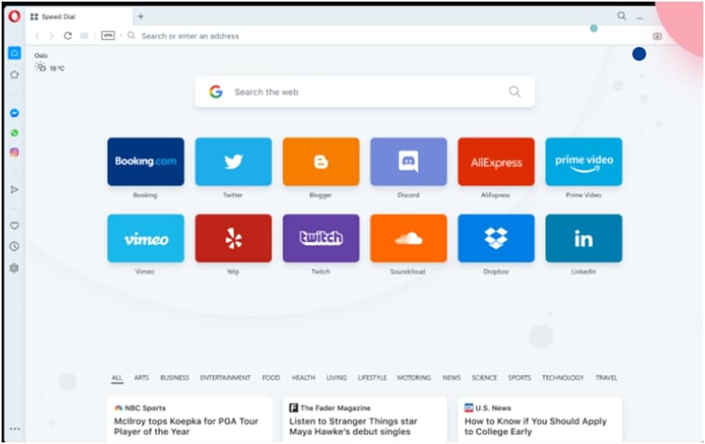Open bookmarks heart icon
Image resolution: width=705 pixels, height=444 pixels.
pyautogui.click(x=15, y=226)
